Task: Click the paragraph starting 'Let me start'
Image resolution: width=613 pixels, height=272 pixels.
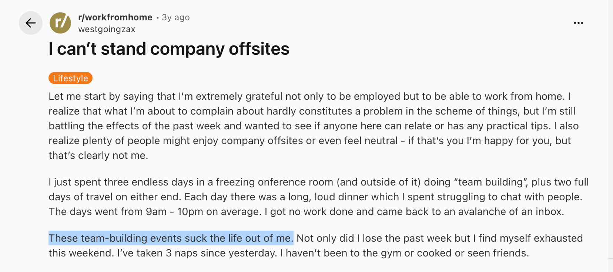Action: [x=314, y=126]
